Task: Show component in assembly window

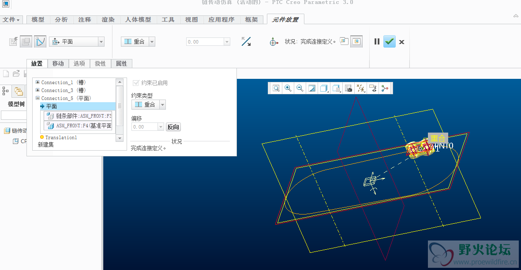Action: point(356,41)
